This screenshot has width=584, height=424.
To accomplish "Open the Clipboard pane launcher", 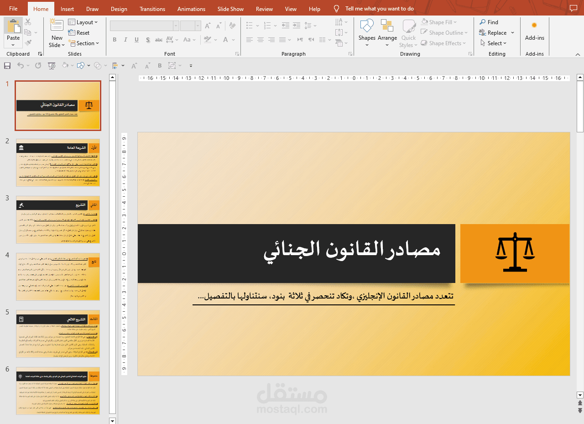I will pos(40,54).
